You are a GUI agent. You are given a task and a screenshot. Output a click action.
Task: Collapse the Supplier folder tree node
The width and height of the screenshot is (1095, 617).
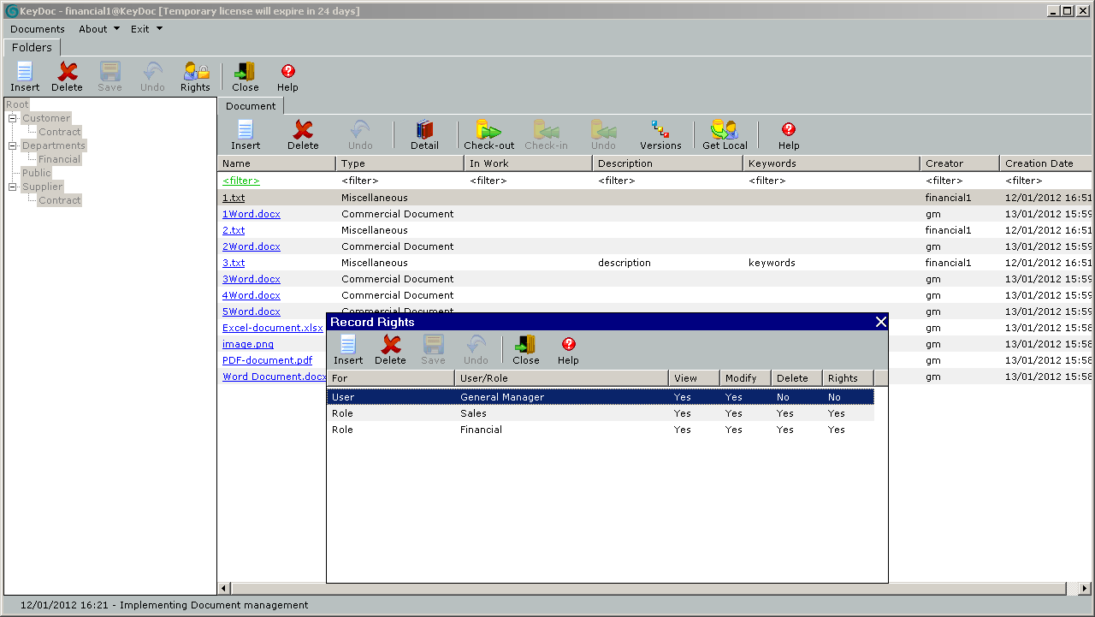click(13, 187)
